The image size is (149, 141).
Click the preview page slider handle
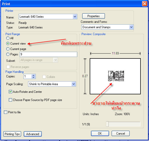[x=107, y=124]
